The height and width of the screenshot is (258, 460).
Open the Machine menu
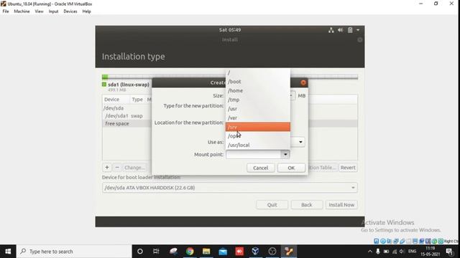point(22,11)
